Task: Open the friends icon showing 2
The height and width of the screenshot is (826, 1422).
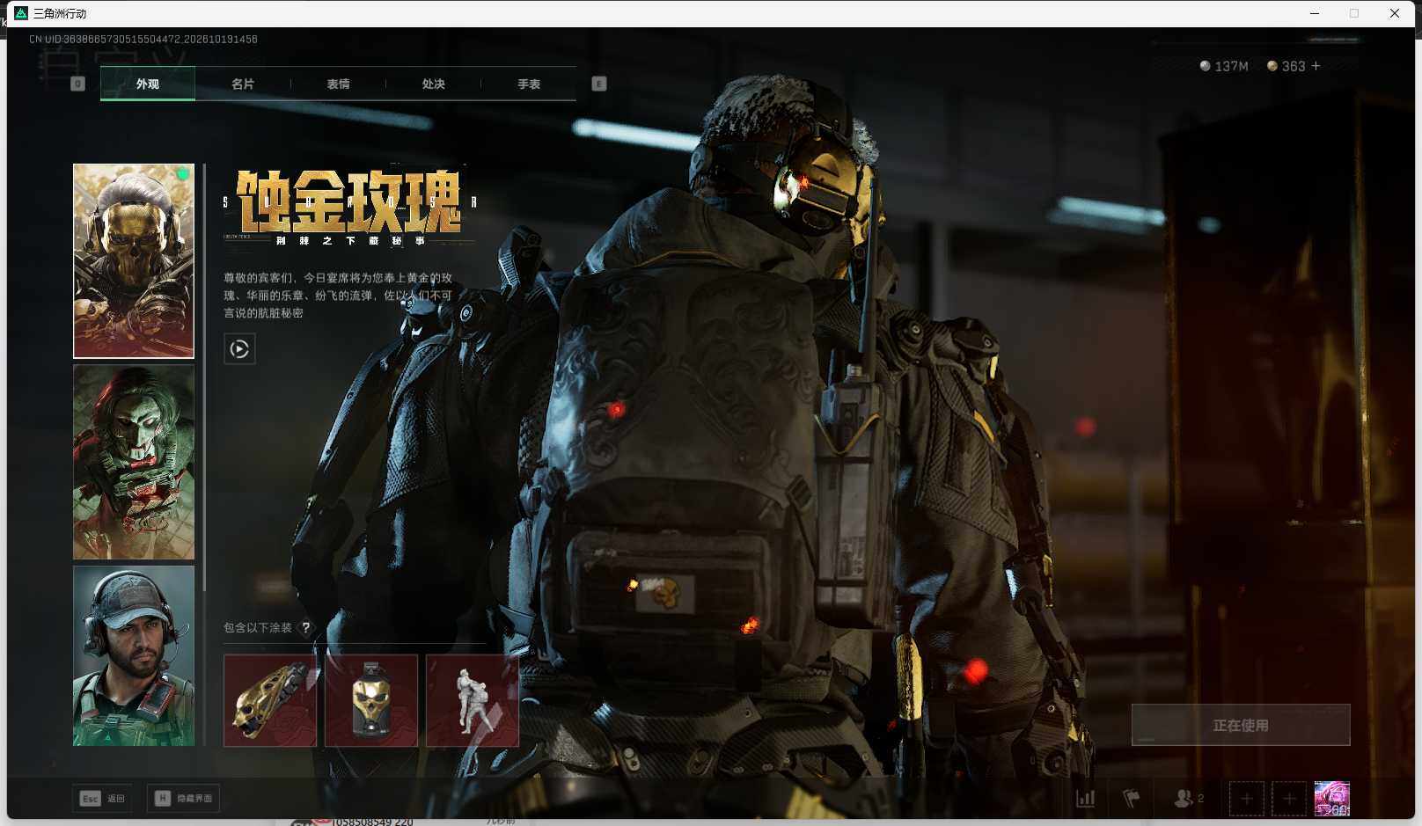Action: tap(1189, 799)
